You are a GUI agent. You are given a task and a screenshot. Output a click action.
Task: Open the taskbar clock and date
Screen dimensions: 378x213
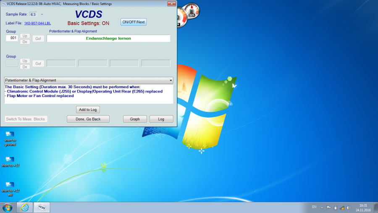tap(363, 208)
